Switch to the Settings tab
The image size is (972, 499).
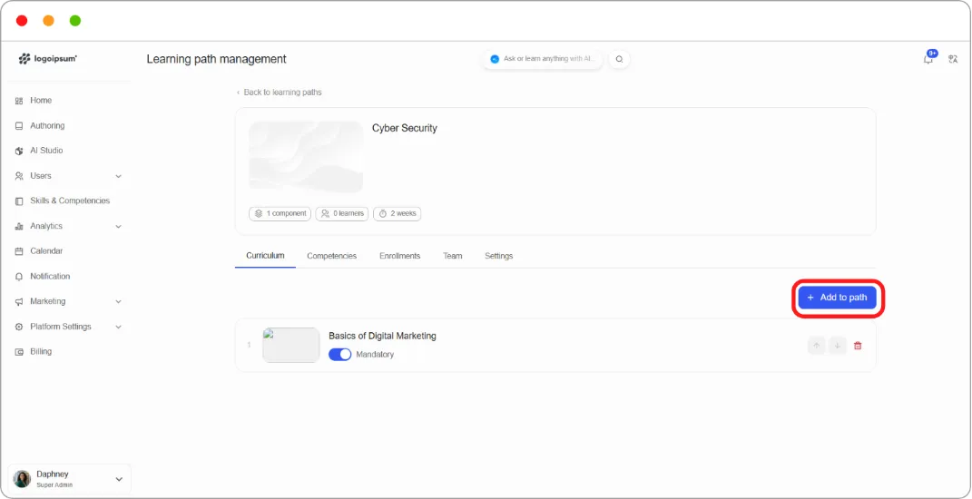tap(499, 255)
